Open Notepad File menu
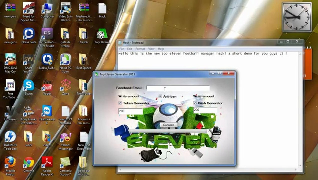The height and width of the screenshot is (180, 318). [121, 49]
